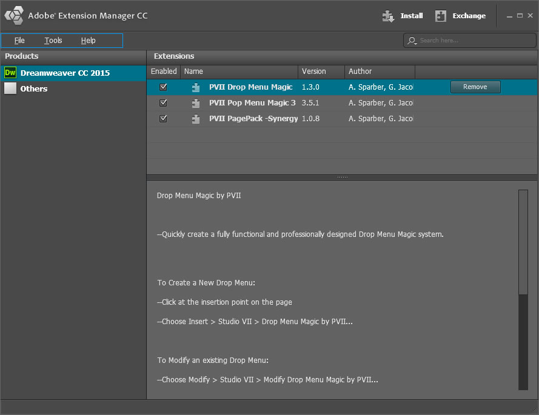
Task: Click the search magnifier icon
Action: point(412,41)
